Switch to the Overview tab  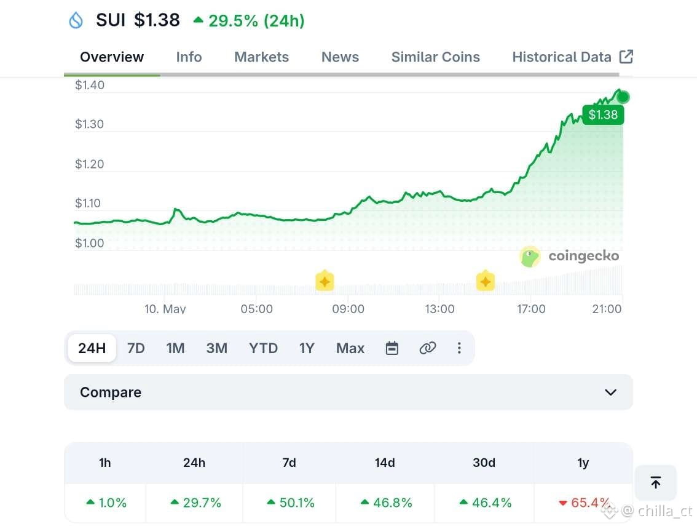[112, 57]
